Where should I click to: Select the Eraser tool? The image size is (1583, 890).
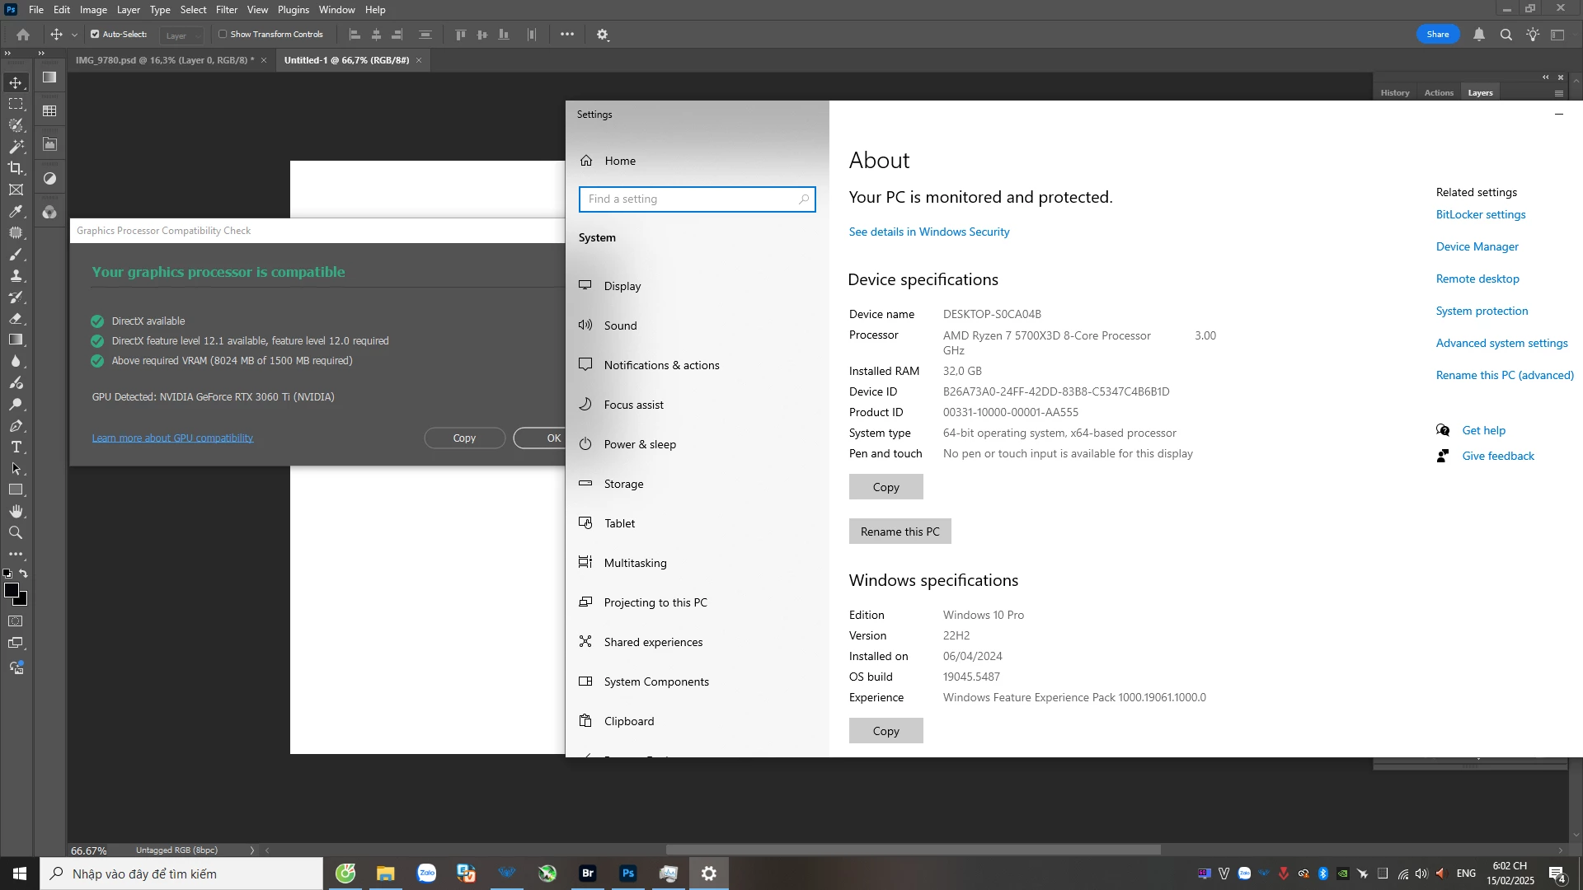click(x=16, y=318)
